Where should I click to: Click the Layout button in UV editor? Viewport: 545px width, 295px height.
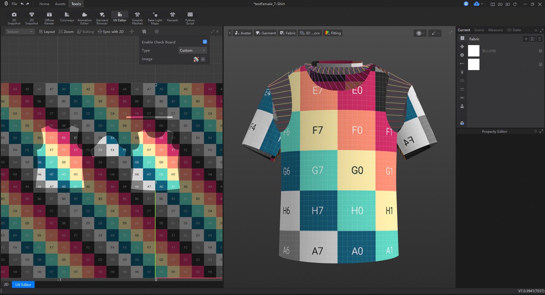click(x=47, y=32)
